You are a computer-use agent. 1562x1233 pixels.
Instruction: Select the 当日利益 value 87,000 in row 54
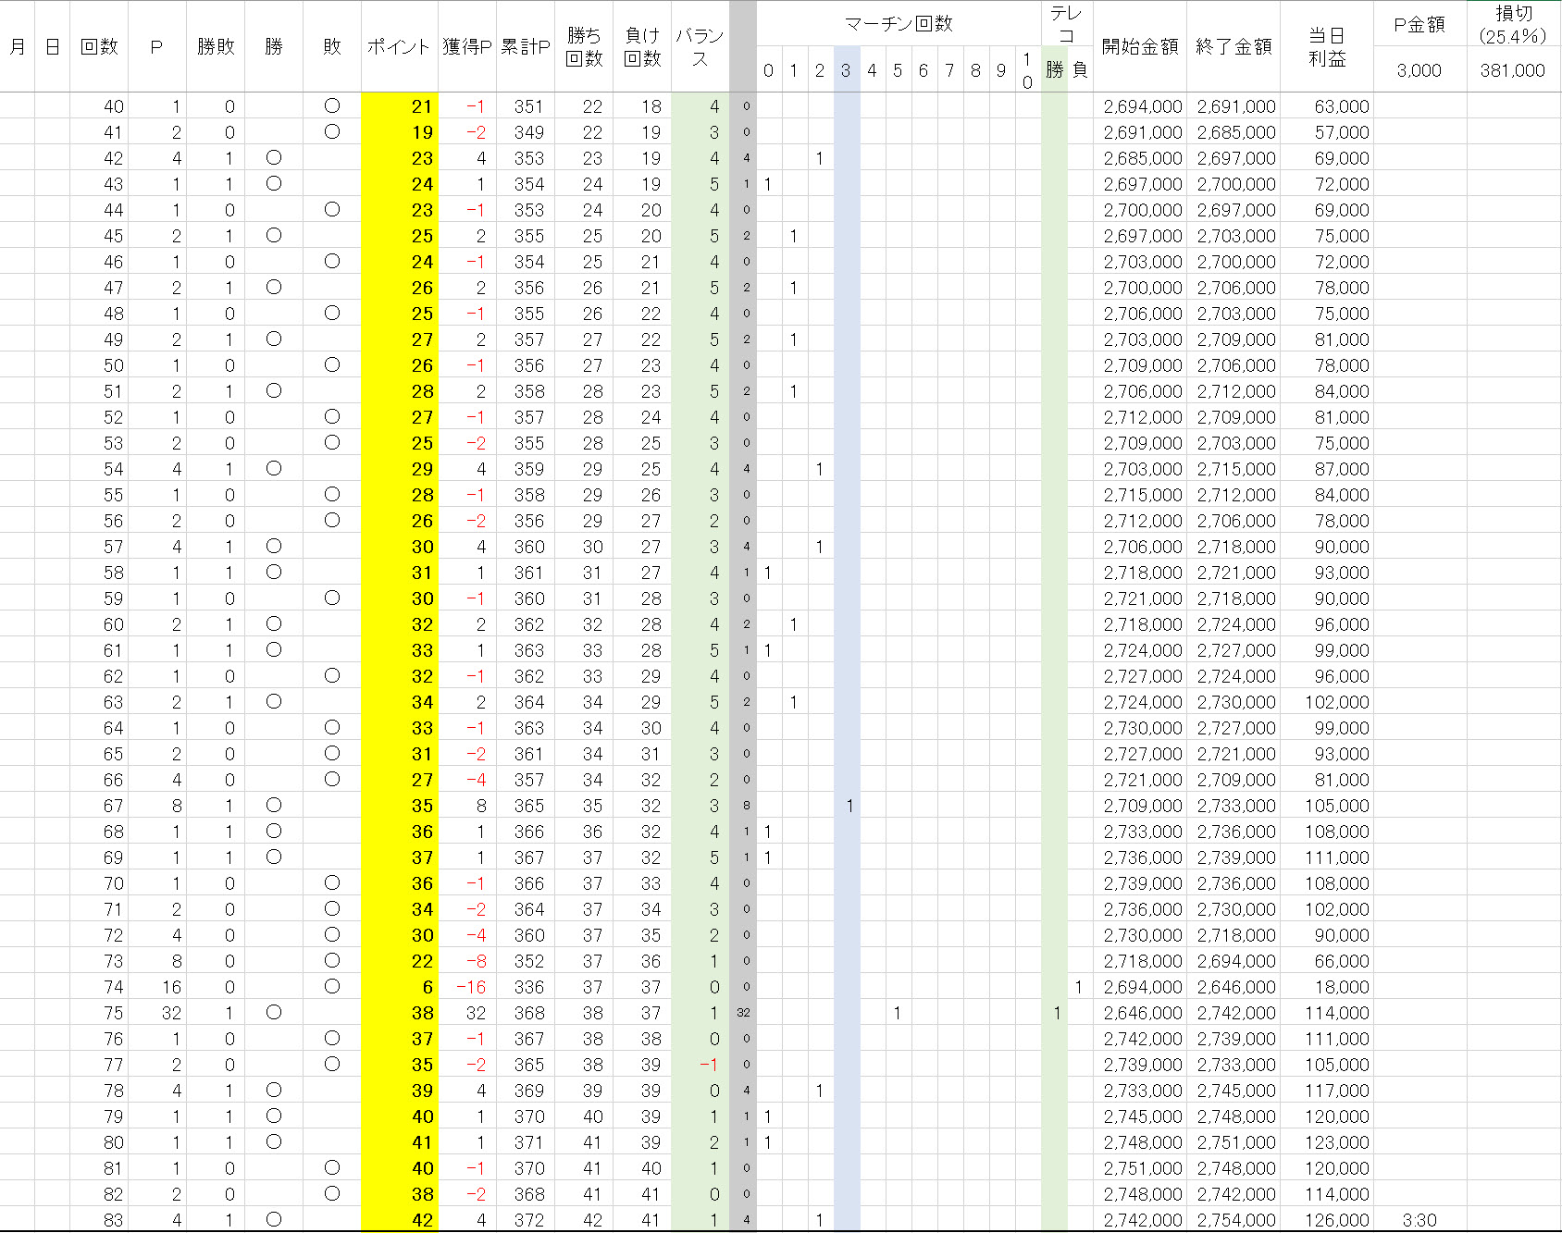pyautogui.click(x=1327, y=469)
